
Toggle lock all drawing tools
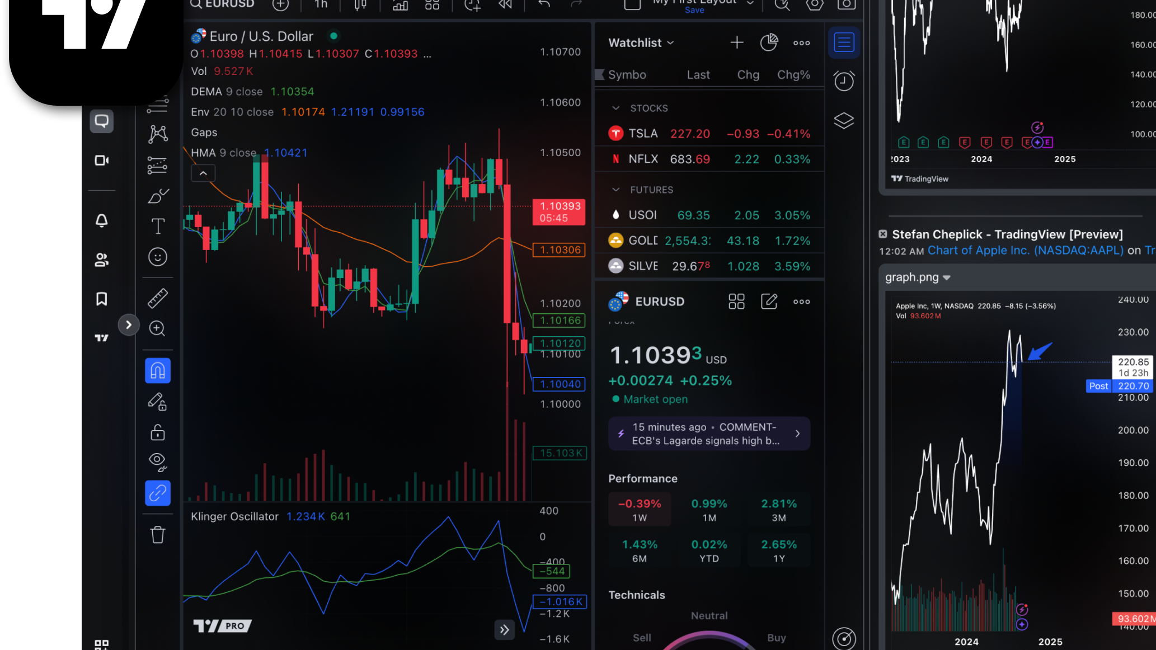[158, 432]
